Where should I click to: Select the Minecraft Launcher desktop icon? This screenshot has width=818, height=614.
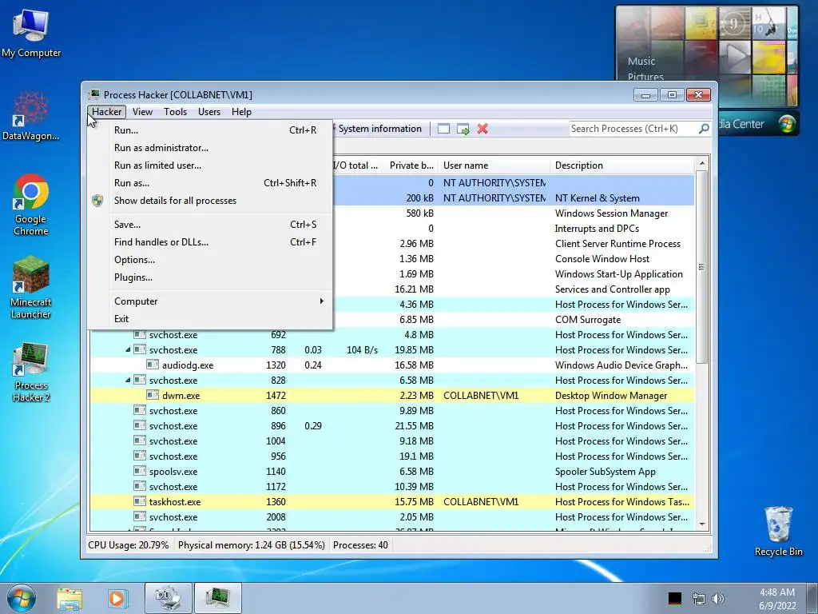(x=31, y=288)
